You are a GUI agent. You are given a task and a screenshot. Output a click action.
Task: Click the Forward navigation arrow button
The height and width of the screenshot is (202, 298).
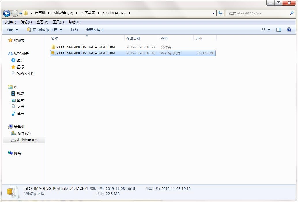click(15, 13)
